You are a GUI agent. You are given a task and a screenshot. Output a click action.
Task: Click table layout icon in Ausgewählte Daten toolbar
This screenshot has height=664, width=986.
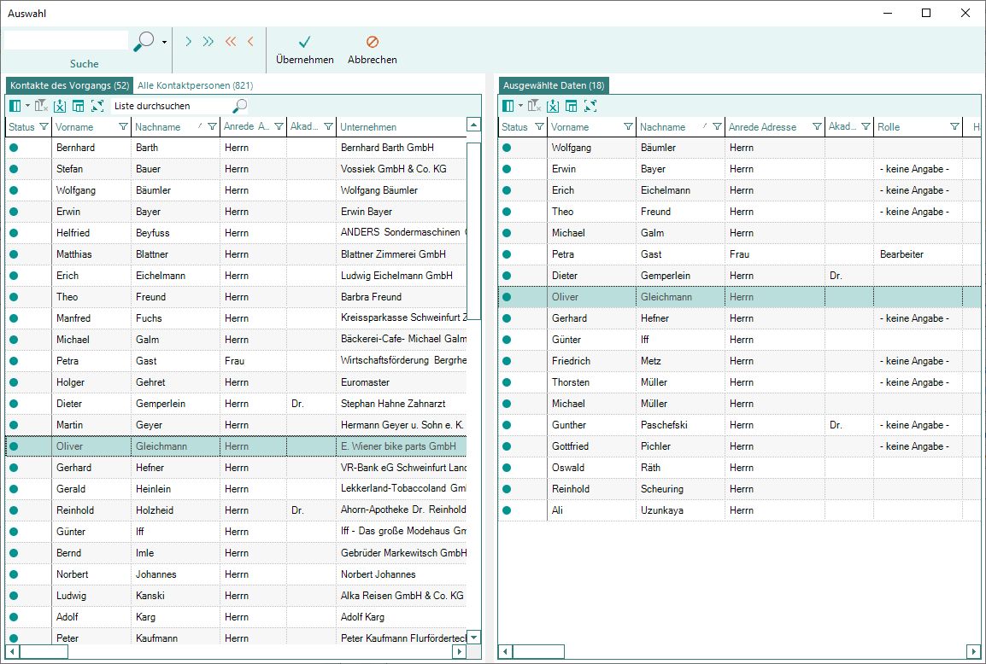(571, 106)
